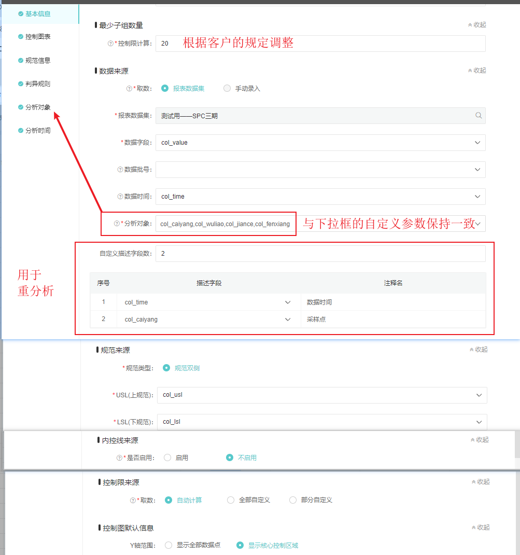Select 报表数据集 radio option
Screen dimensions: 520x555
coord(165,89)
